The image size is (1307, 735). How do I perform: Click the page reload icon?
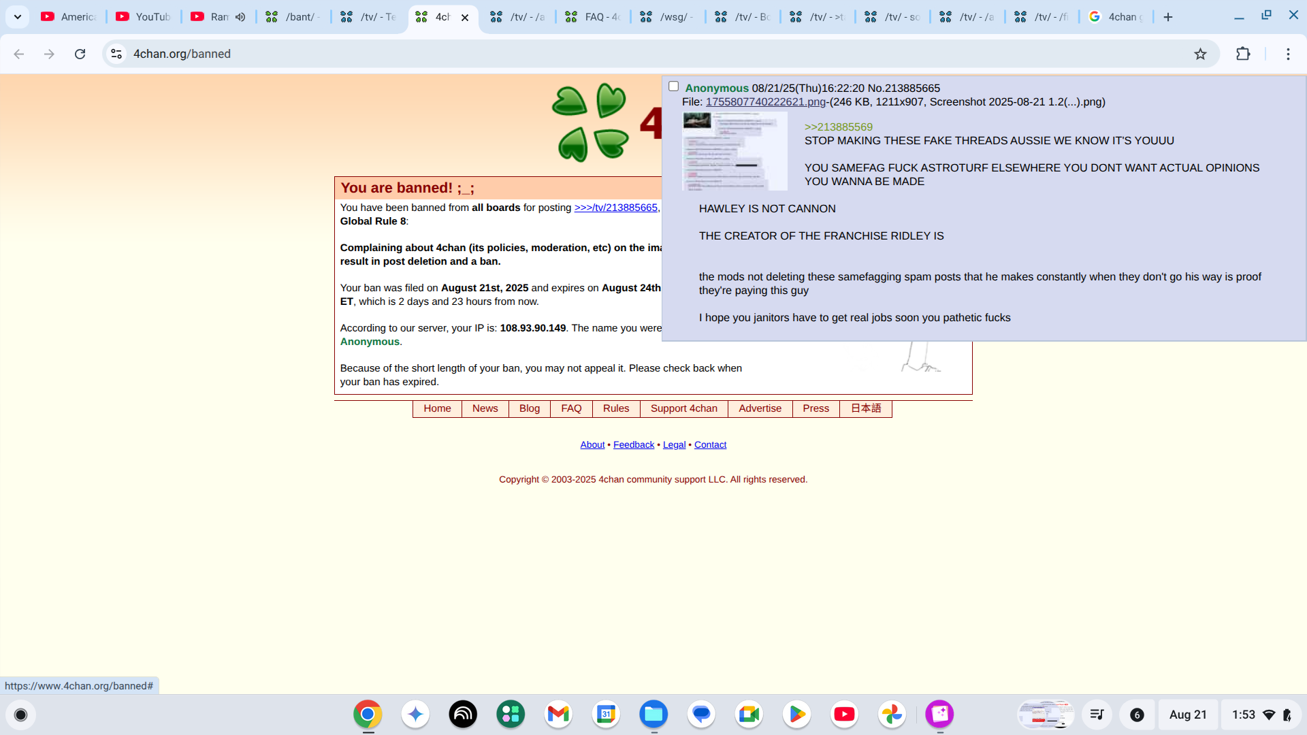coord(80,54)
